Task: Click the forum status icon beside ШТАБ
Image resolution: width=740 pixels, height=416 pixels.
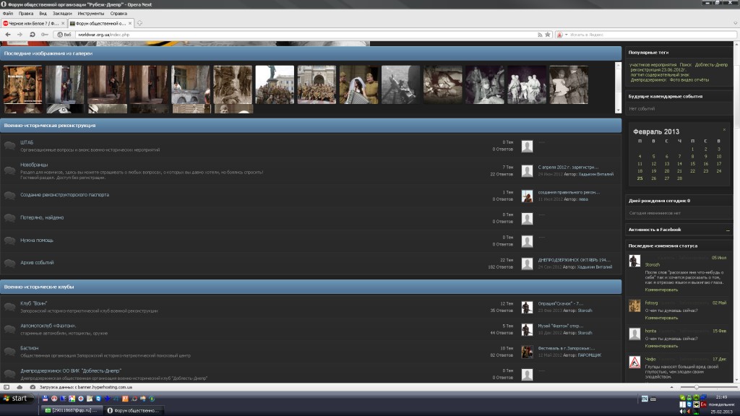Action: 10,145
